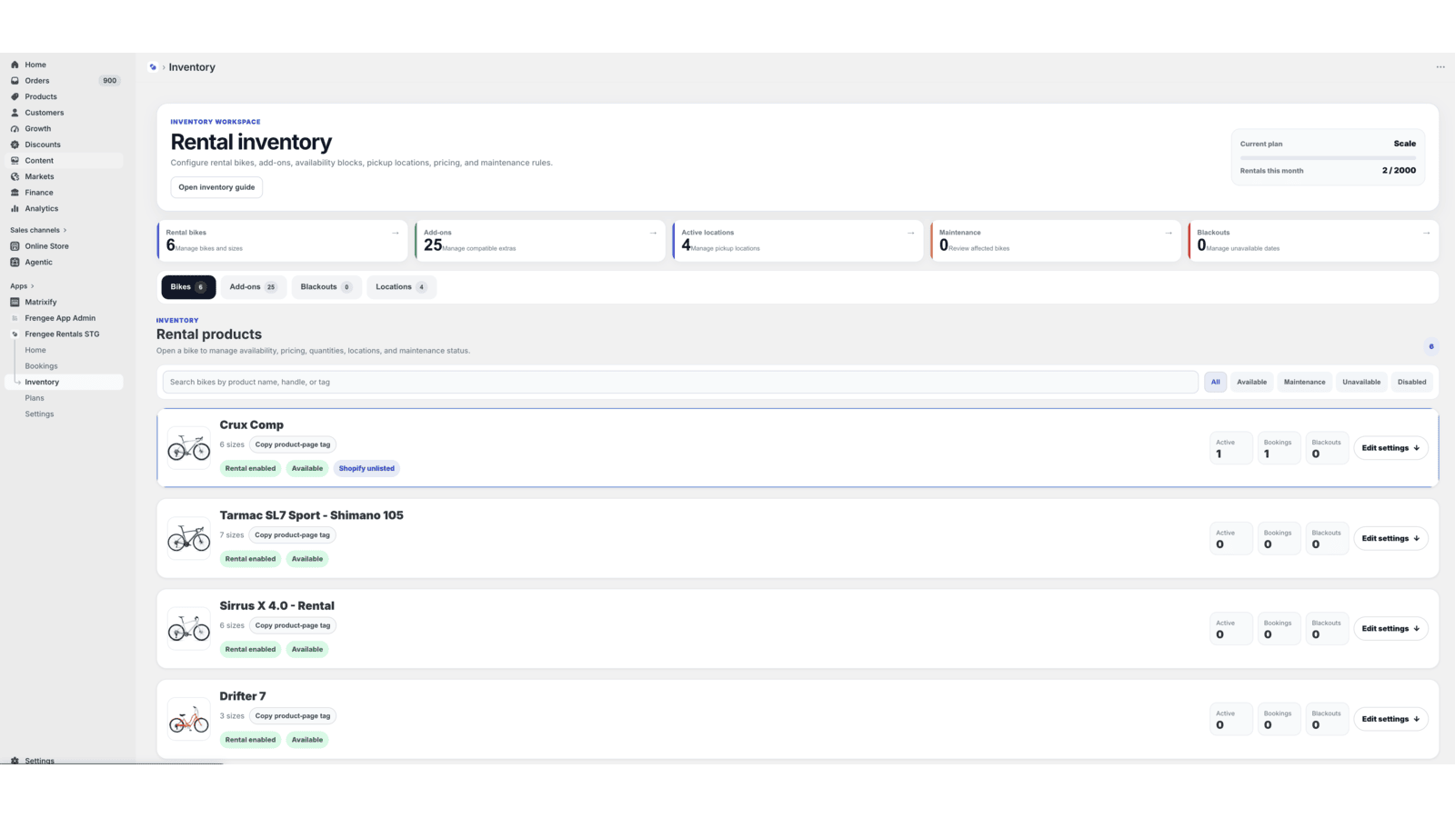Select the Disabled filter chip
Viewport: 1455px width, 818px height.
(x=1411, y=382)
